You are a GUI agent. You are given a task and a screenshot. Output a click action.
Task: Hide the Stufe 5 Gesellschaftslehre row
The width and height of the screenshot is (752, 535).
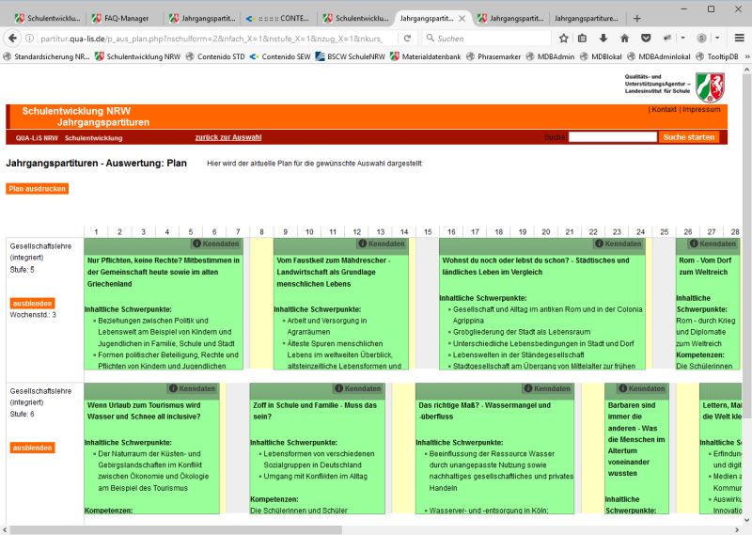point(32,303)
